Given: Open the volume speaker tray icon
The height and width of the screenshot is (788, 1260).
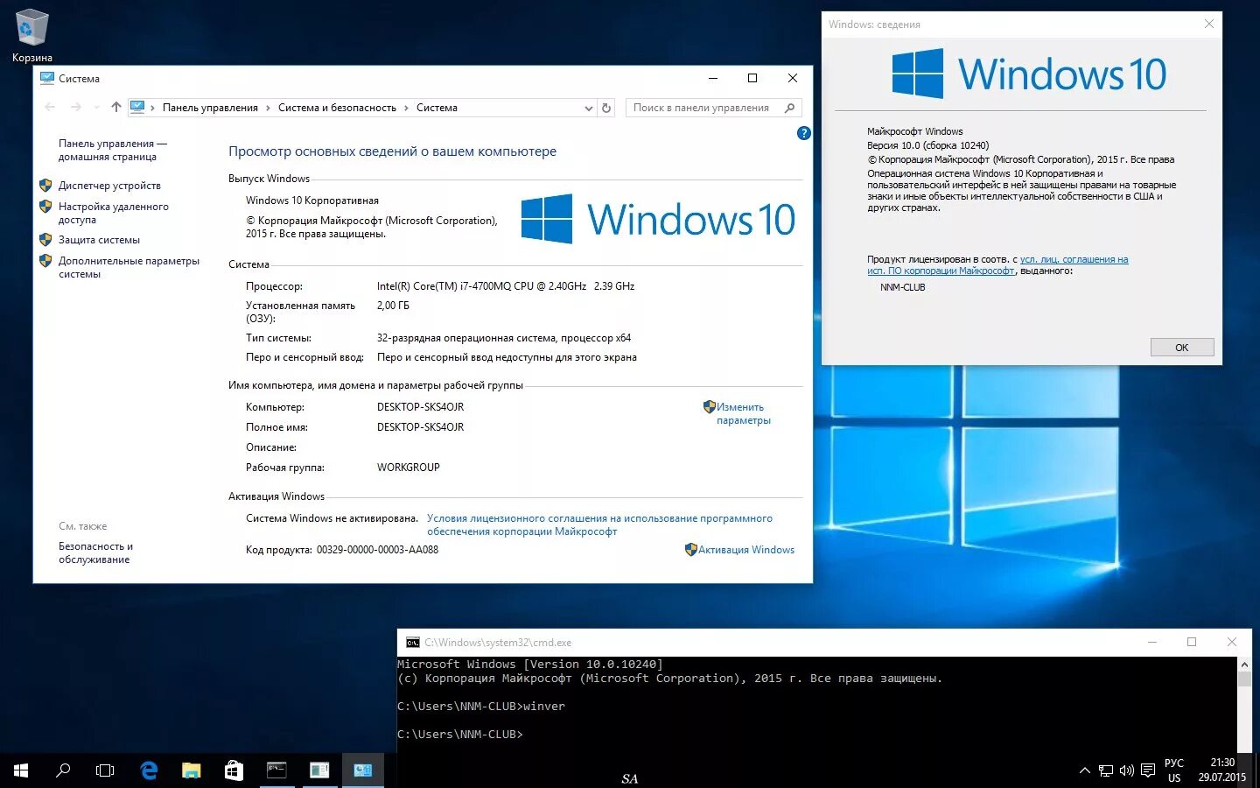Looking at the screenshot, I should pos(1127,770).
